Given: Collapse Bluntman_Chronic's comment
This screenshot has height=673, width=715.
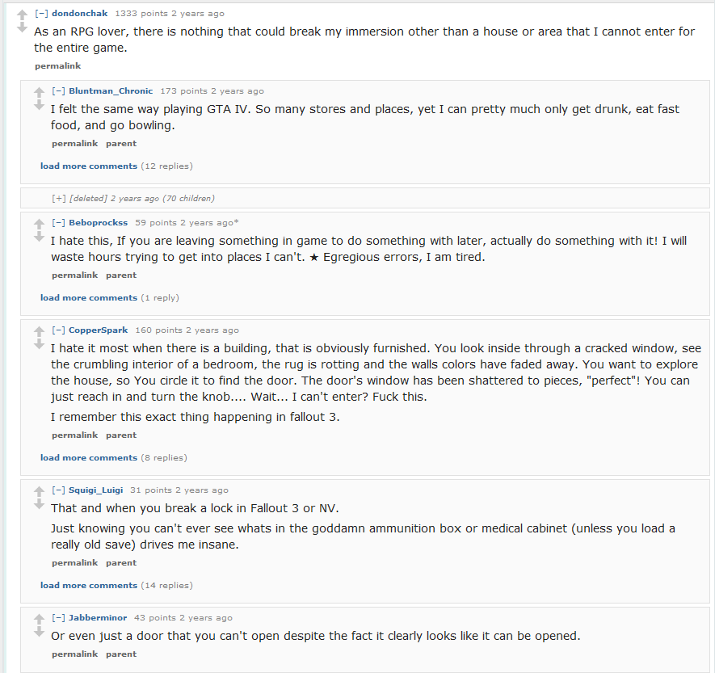Looking at the screenshot, I should tap(58, 91).
